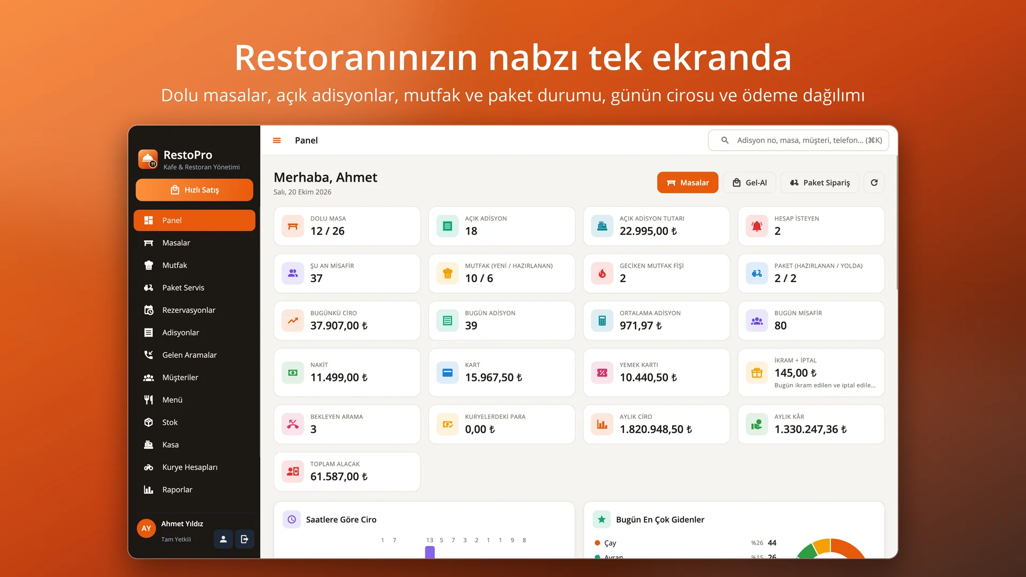The height and width of the screenshot is (577, 1026).
Task: Click the clock icon beside Saatlere Göre Ciro
Action: coord(292,519)
